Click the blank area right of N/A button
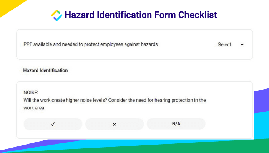 (228, 124)
